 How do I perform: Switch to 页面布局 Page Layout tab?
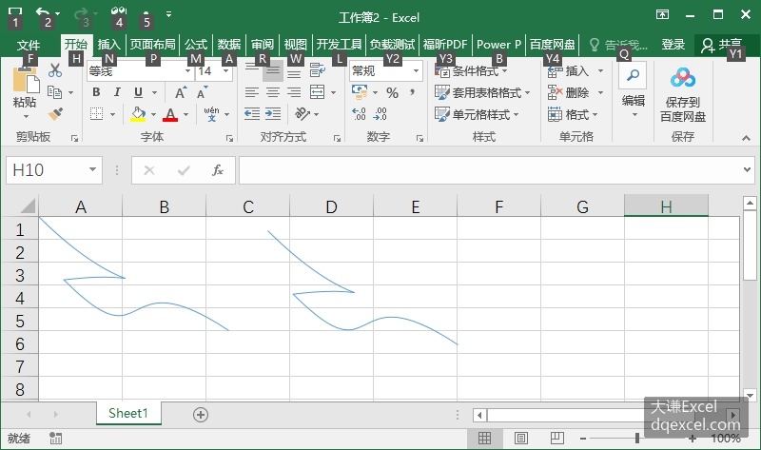point(152,45)
